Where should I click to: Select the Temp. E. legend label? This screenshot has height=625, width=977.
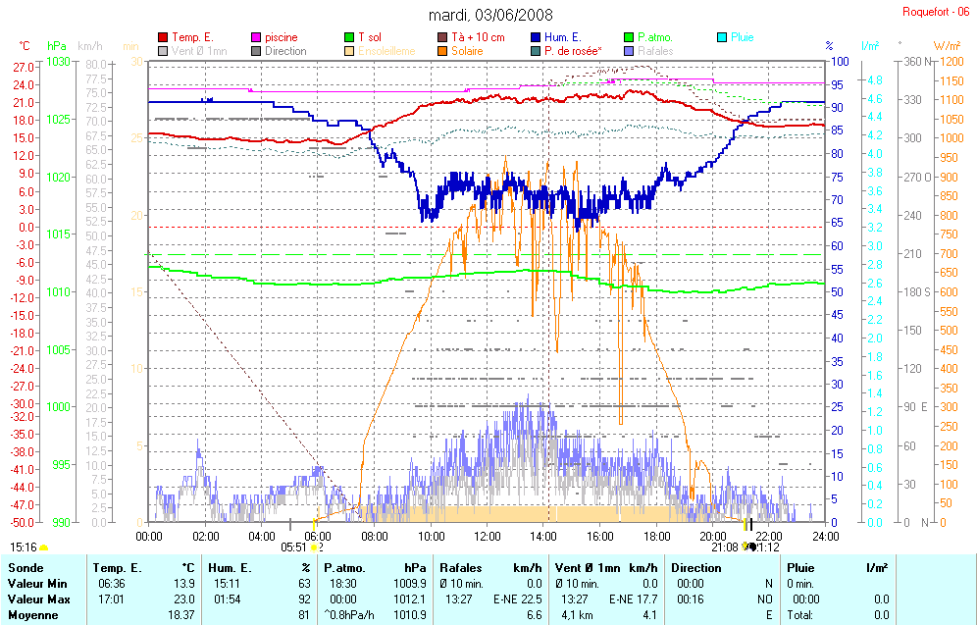pos(192,37)
